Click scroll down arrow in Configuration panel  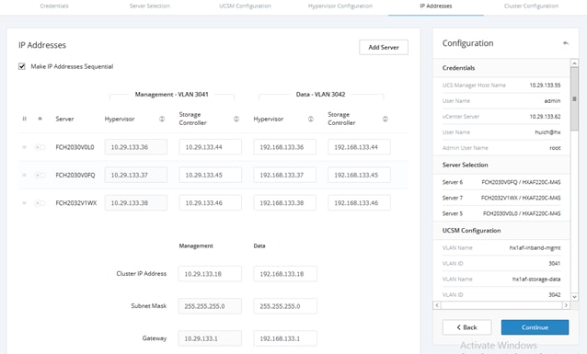click(x=574, y=296)
